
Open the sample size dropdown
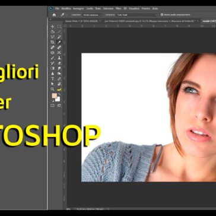pyautogui.click(x=92, y=15)
